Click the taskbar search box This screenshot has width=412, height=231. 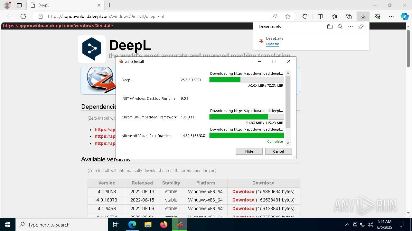62,225
